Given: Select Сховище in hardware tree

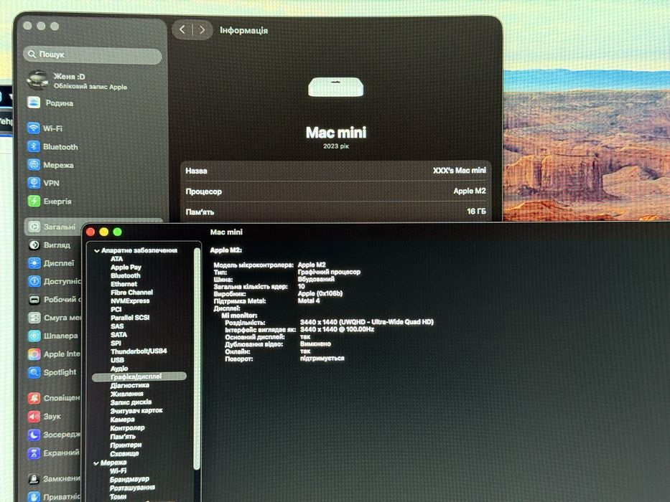Looking at the screenshot, I should [x=124, y=454].
